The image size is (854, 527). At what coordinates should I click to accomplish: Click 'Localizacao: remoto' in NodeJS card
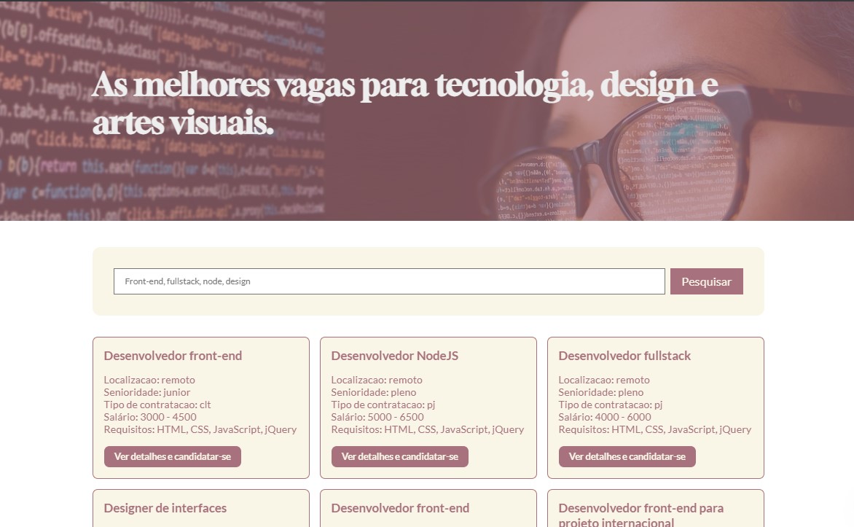pyautogui.click(x=377, y=380)
